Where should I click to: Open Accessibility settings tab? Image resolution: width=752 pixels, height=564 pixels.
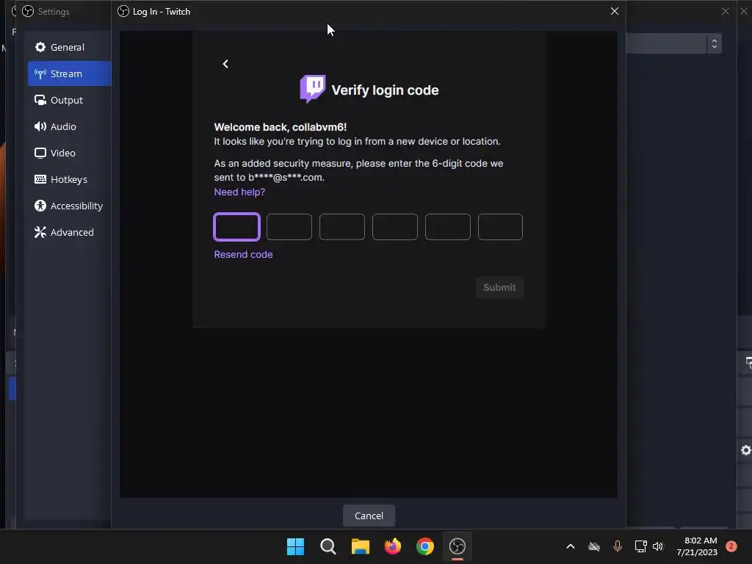point(69,206)
